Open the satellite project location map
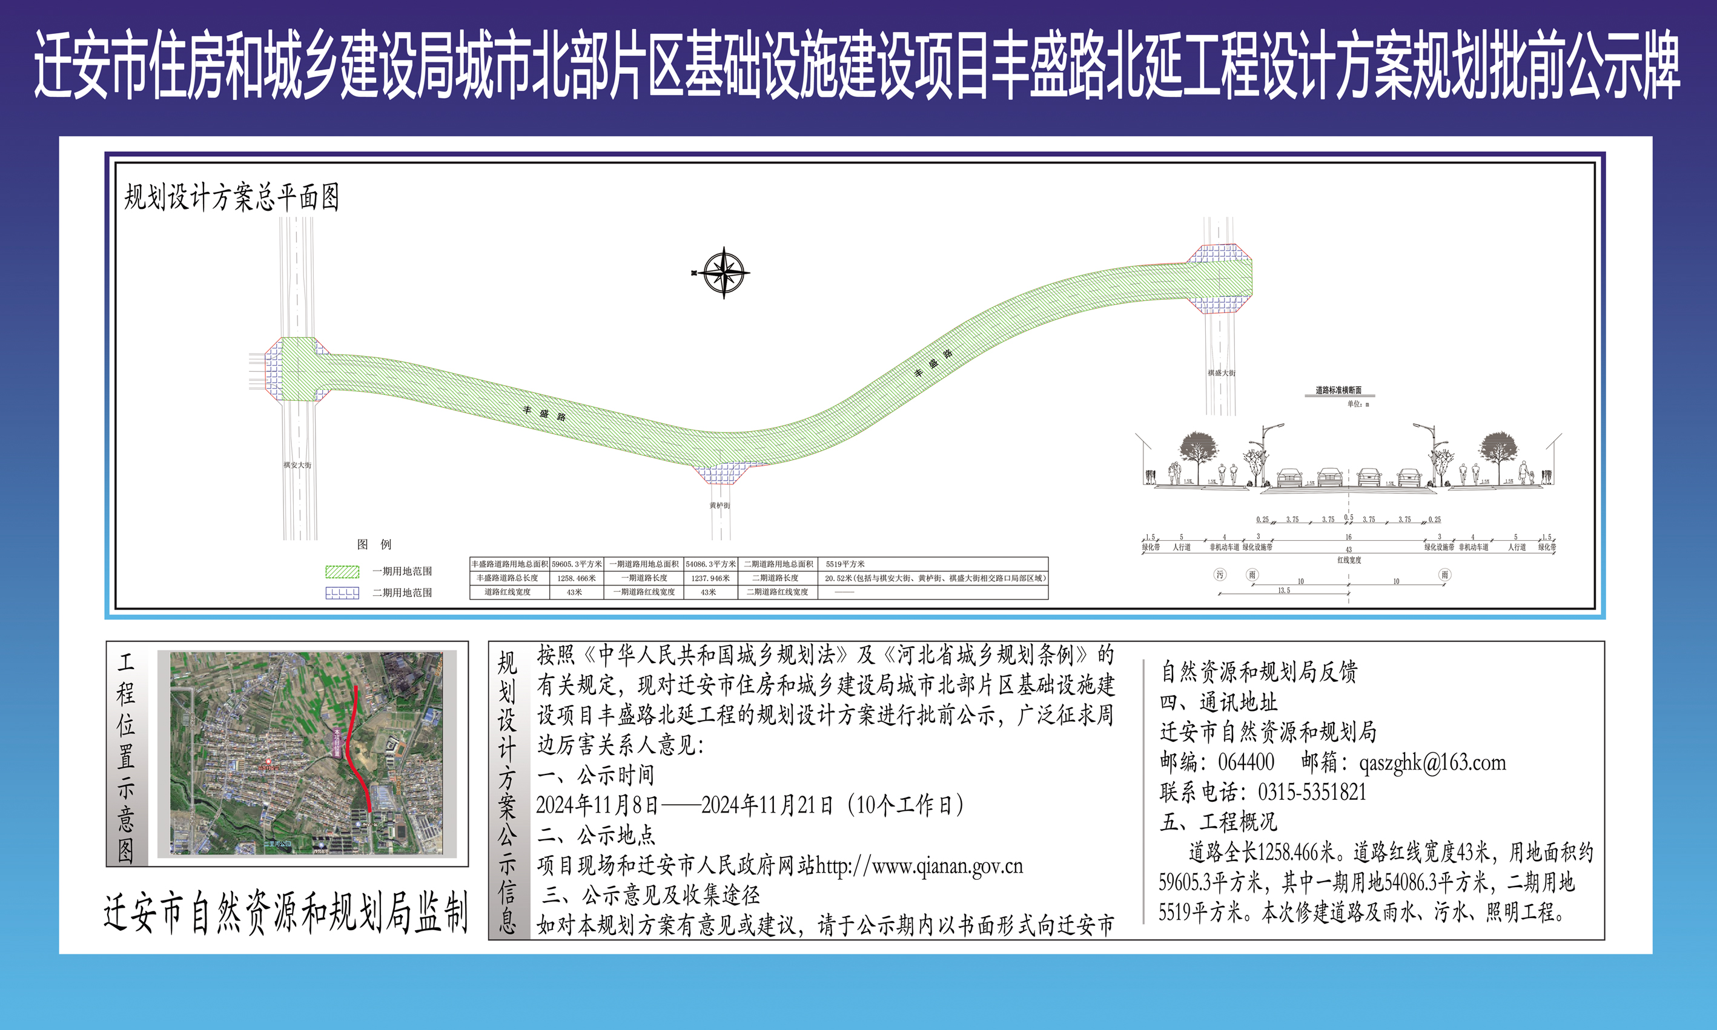 coord(306,753)
